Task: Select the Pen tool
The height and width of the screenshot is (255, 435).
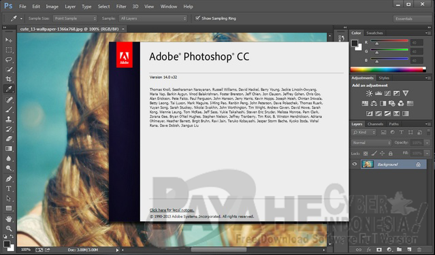Action: 9,179
